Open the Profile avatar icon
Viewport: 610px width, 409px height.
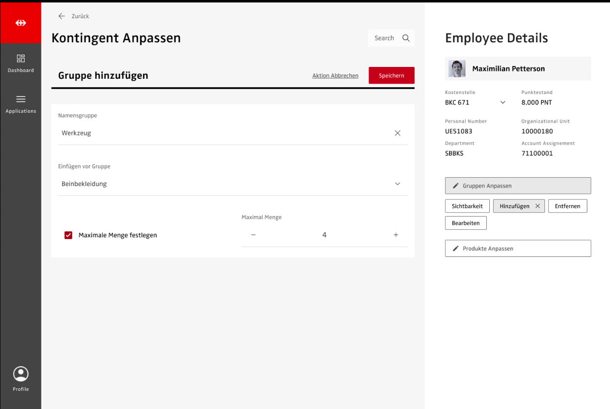21,374
